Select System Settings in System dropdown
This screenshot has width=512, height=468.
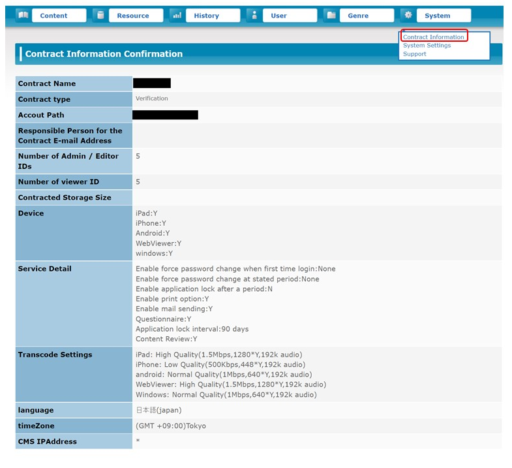pyautogui.click(x=427, y=46)
